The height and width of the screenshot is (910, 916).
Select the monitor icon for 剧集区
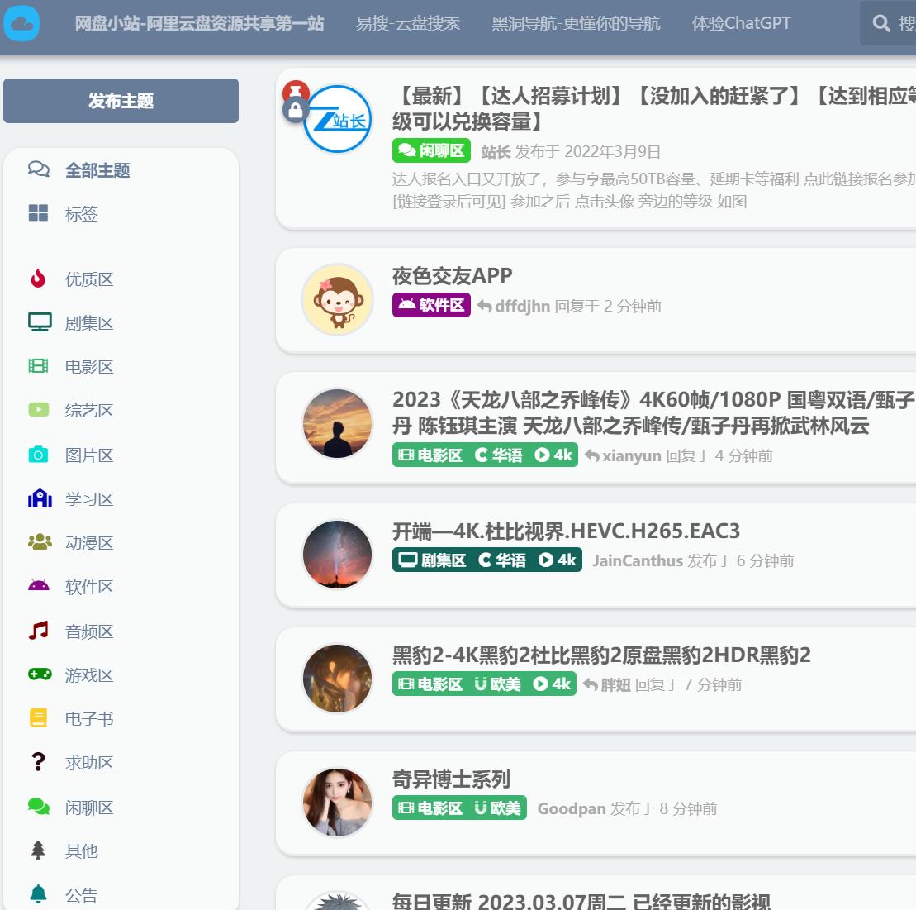click(38, 322)
